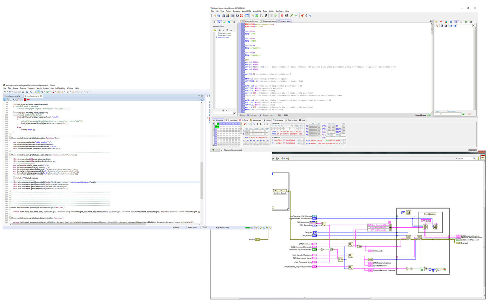
Task: Click star icon above Opened Files list
Action: pos(215,30)
